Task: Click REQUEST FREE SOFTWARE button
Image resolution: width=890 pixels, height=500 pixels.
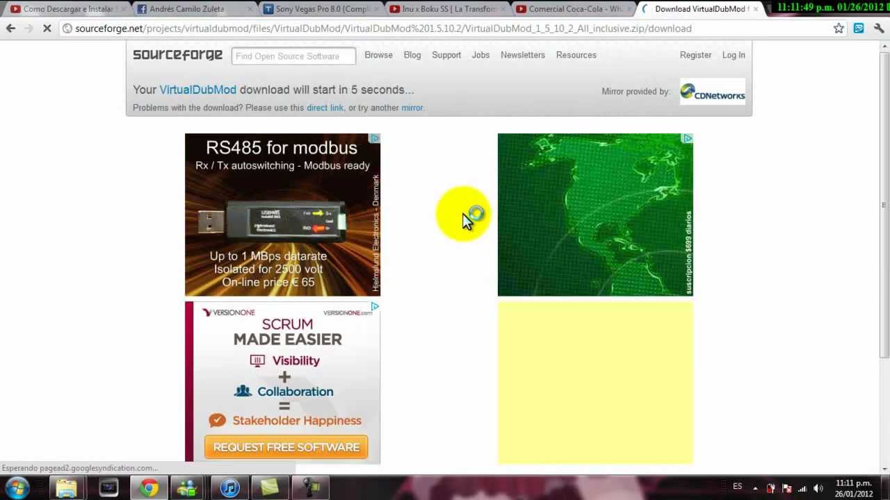Action: pyautogui.click(x=286, y=447)
